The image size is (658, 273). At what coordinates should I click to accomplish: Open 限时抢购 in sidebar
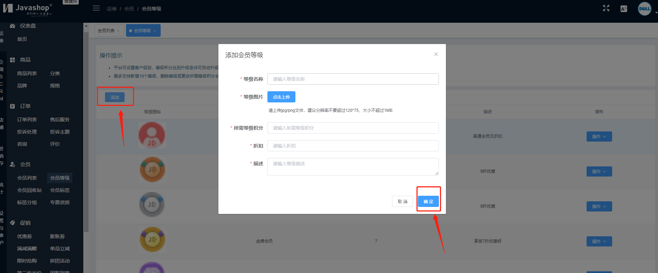pos(27,261)
